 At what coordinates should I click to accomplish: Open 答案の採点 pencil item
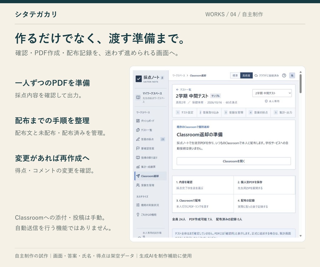[151, 139]
